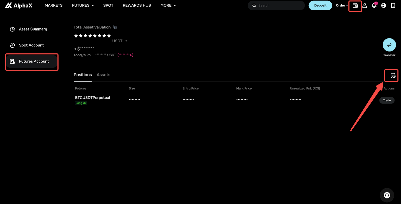View notifications bell icon
This screenshot has height=204, width=401.
pyautogui.click(x=374, y=5)
